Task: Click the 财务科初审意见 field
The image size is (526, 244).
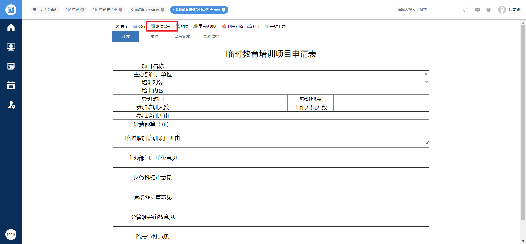Action: pos(310,178)
